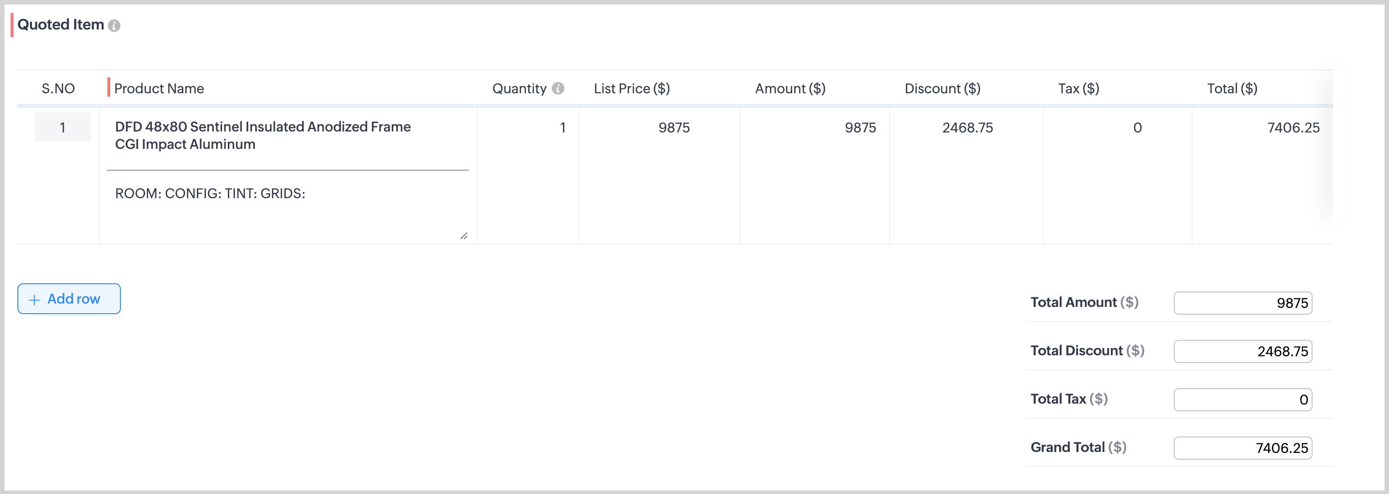Click the description box resize handle

(x=464, y=236)
